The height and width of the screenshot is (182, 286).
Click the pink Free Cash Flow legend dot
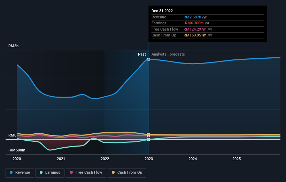pos(71,172)
